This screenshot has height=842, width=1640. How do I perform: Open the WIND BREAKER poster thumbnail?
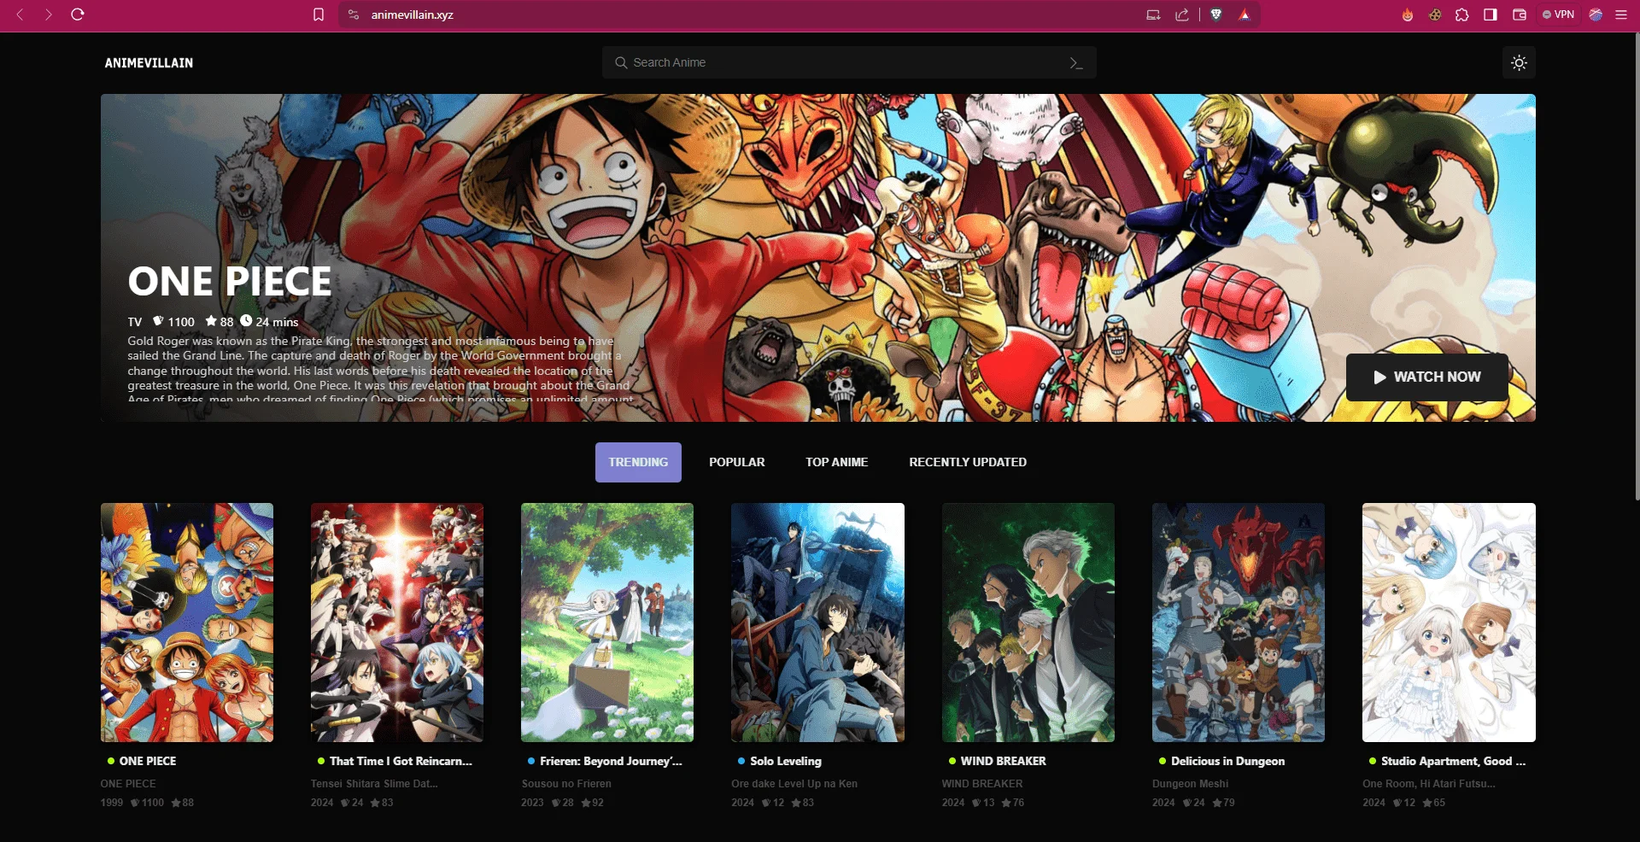1028,623
